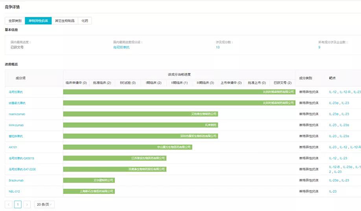Click the involved ingredient count 10 link
This screenshot has width=361, height=211.
tap(218, 47)
